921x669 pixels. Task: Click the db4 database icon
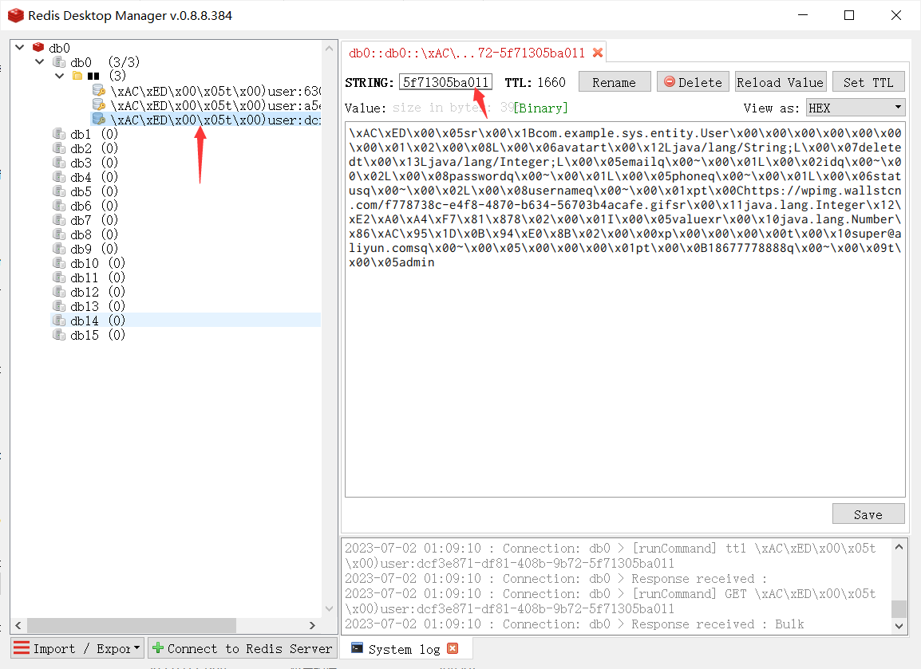[x=59, y=177]
